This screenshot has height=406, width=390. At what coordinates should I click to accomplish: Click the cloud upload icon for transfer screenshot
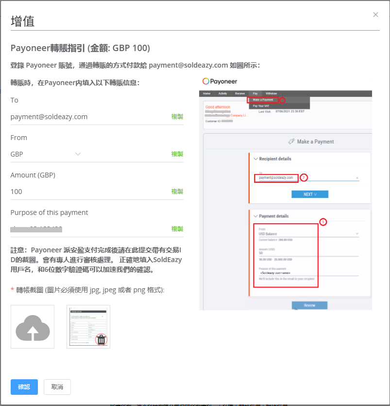click(33, 327)
